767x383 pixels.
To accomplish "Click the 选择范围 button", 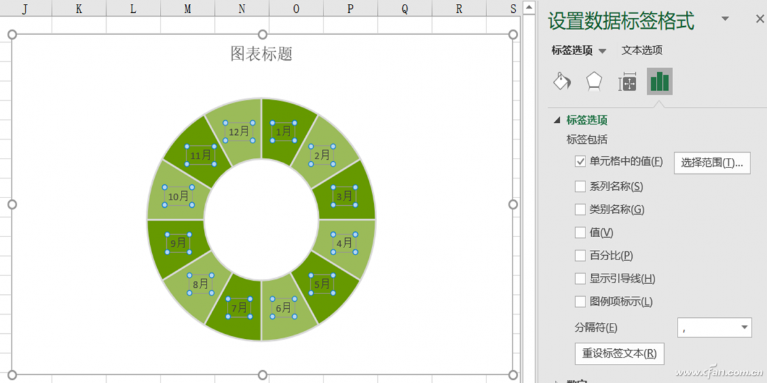I will 712,162.
